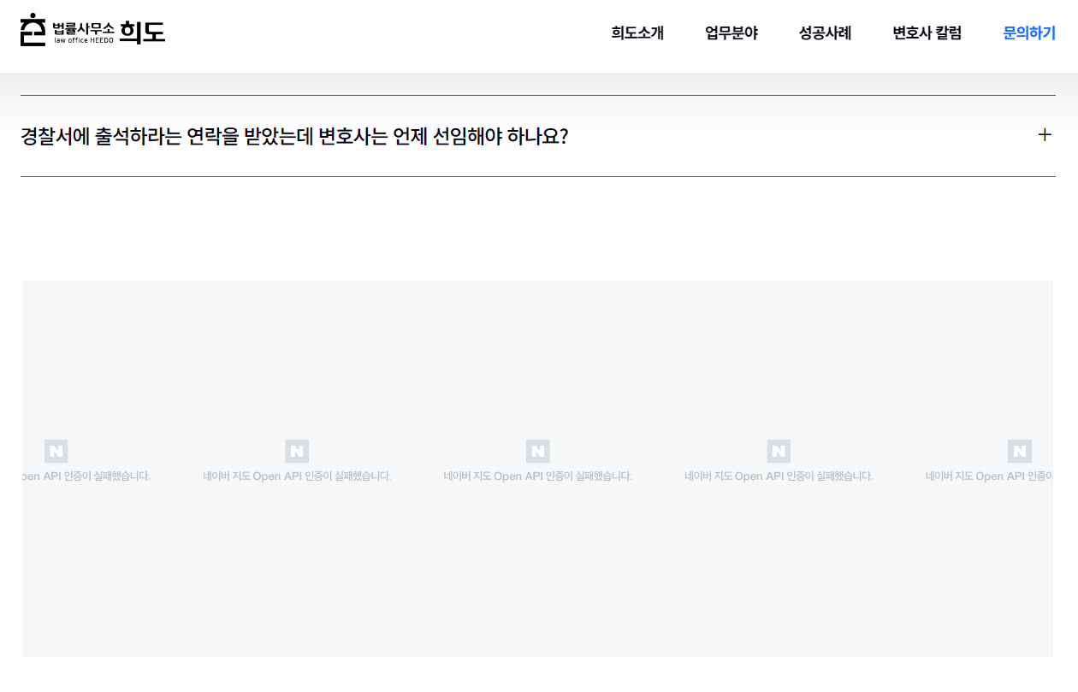Open the FAQ about hiring a lawyer timing

click(296, 136)
